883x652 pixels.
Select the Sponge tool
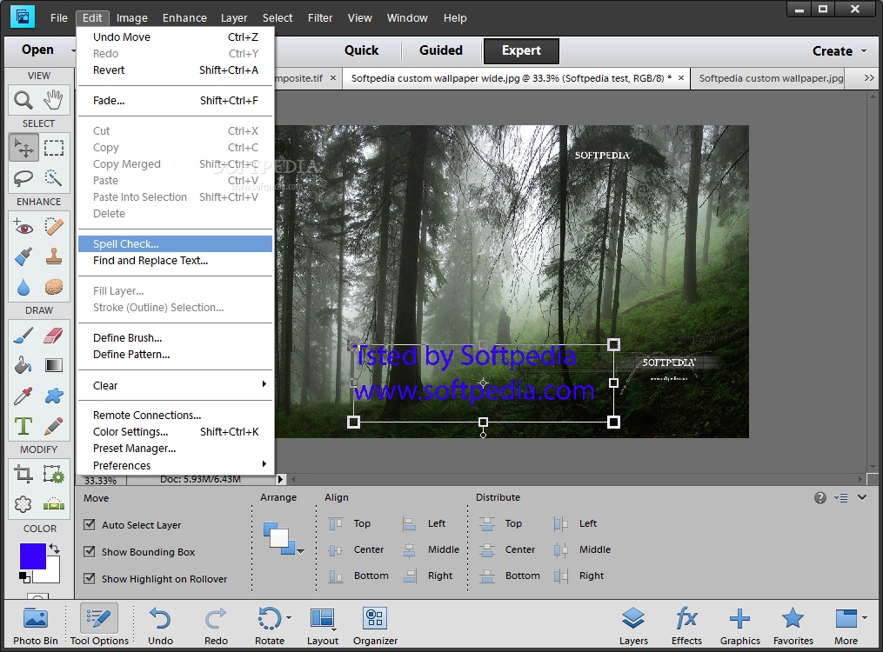pyautogui.click(x=53, y=288)
